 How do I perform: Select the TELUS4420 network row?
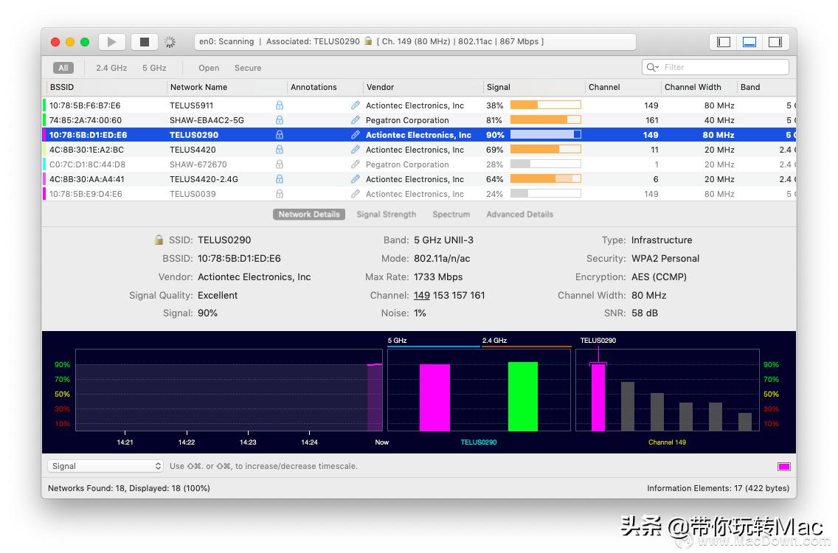point(193,150)
